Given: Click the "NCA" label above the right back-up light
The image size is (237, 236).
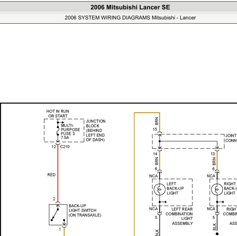Looking at the screenshot, I should [211, 176].
